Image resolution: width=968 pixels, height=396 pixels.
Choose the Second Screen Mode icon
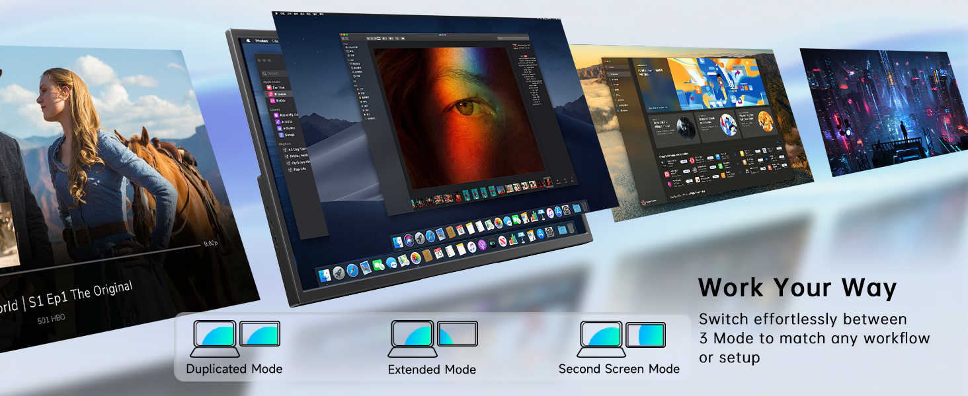pos(621,339)
